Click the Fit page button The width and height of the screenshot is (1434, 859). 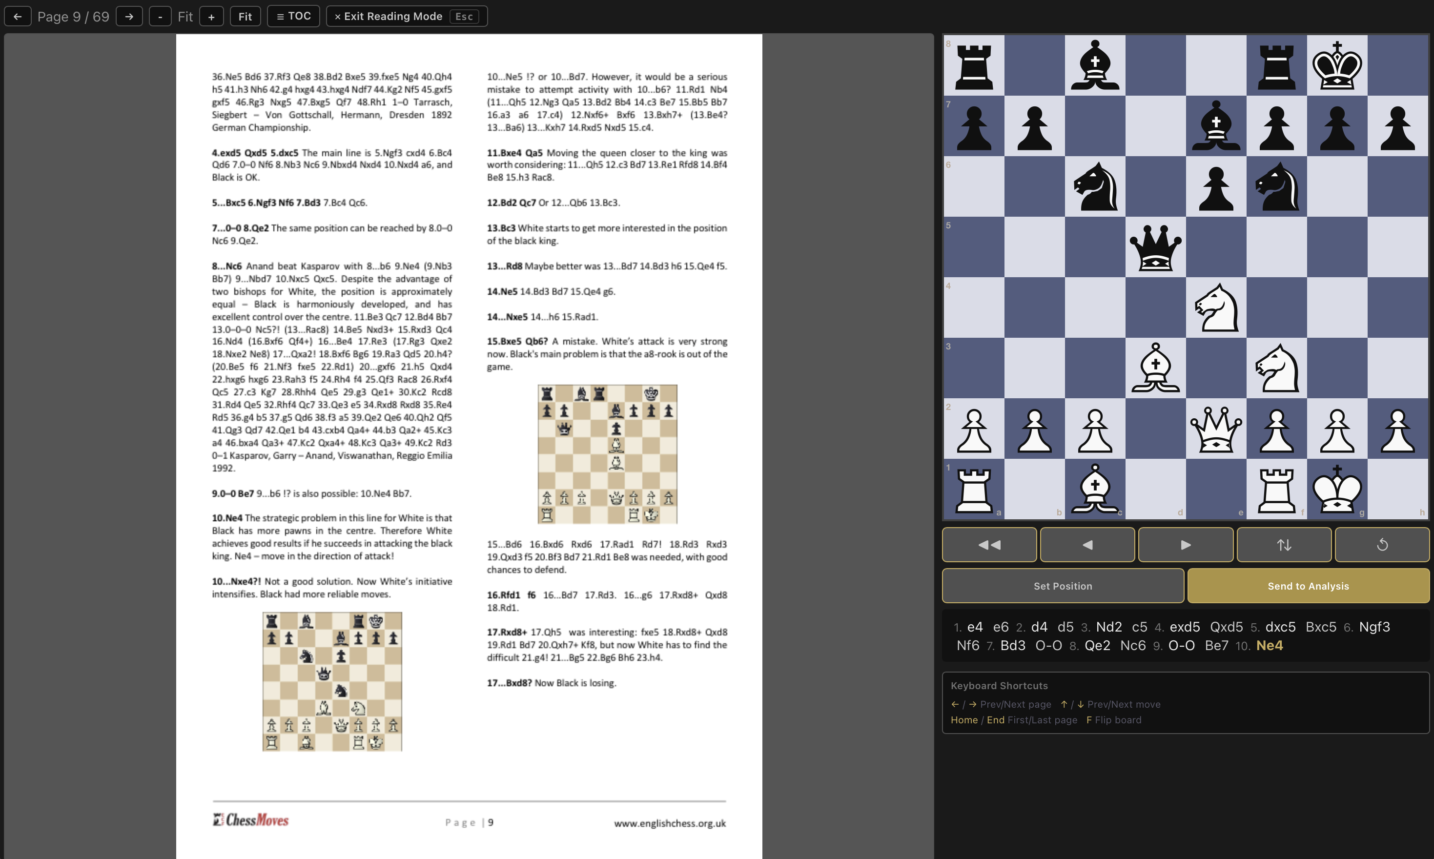pos(245,16)
